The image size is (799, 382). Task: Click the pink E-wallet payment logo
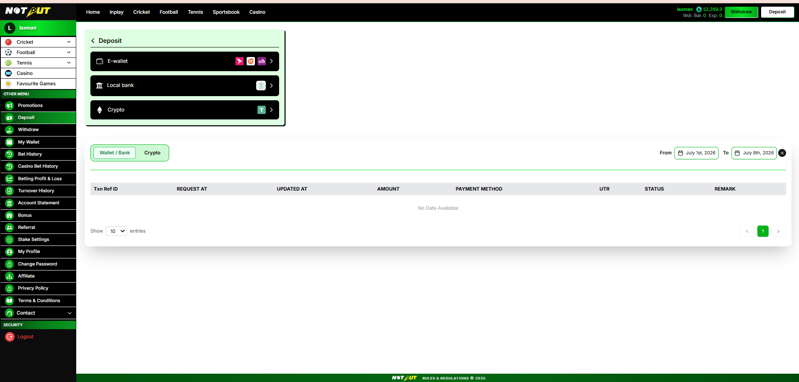240,61
